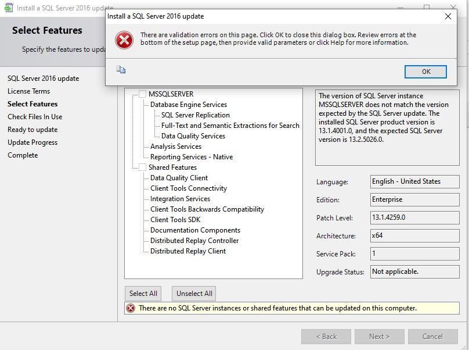Image resolution: width=469 pixels, height=350 pixels.
Task: Select the Complete step in sidebar
Action: [23, 155]
